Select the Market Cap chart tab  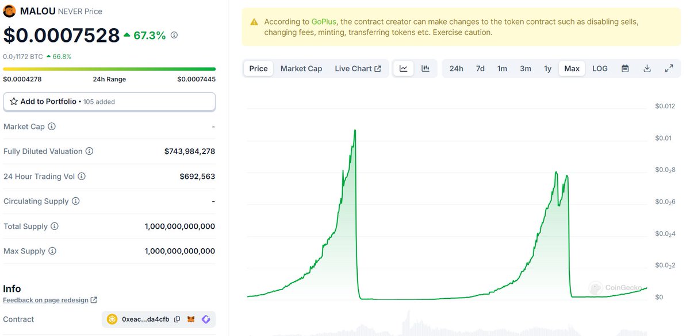tap(301, 68)
